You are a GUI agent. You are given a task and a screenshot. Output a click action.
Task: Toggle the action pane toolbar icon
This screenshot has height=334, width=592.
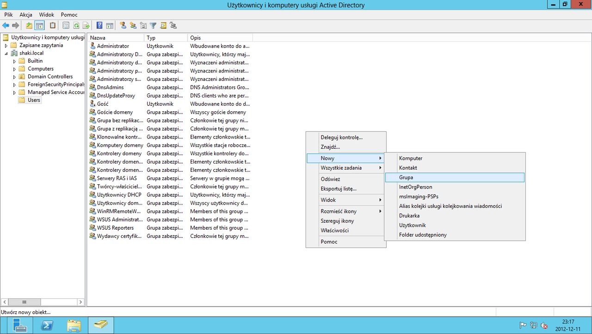pyautogui.click(x=110, y=25)
